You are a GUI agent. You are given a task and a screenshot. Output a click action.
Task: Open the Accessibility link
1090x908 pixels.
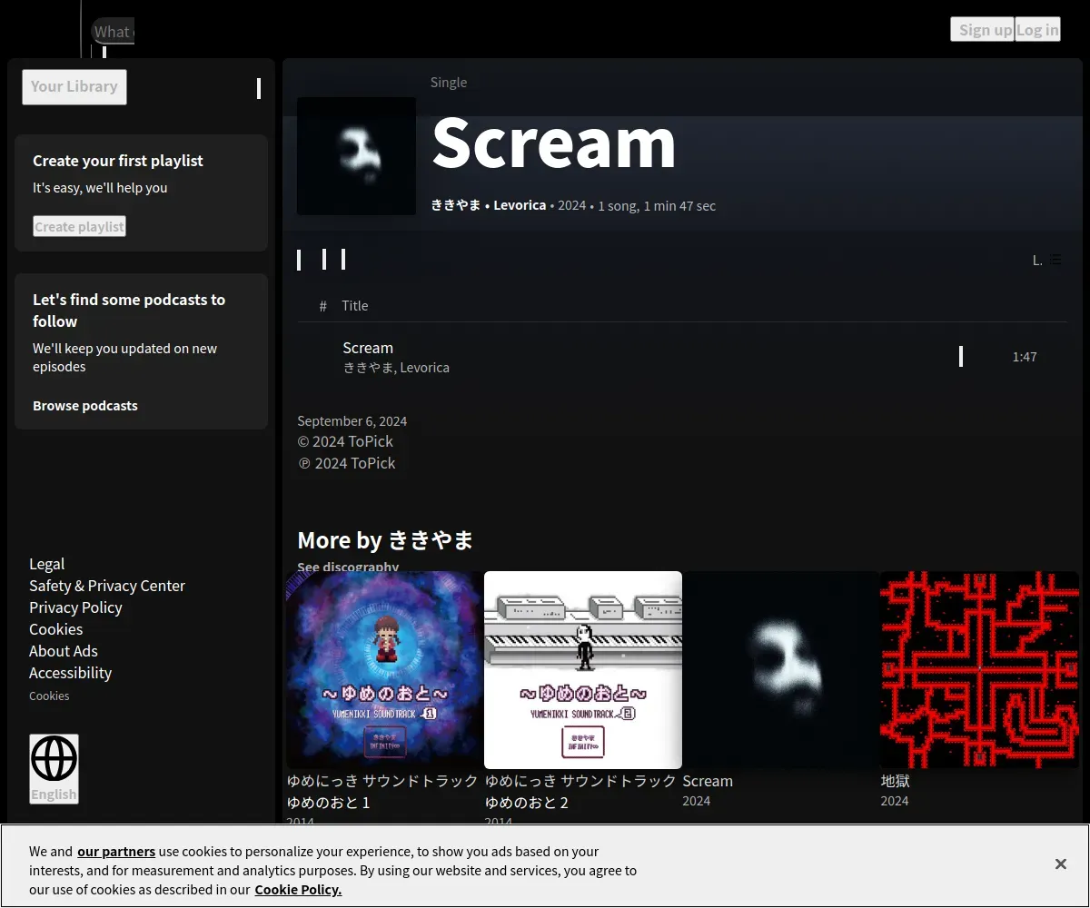70,673
